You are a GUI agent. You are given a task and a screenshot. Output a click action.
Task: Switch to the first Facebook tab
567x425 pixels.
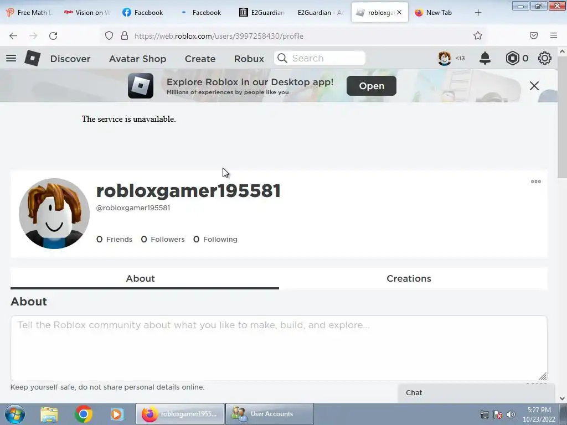click(142, 13)
